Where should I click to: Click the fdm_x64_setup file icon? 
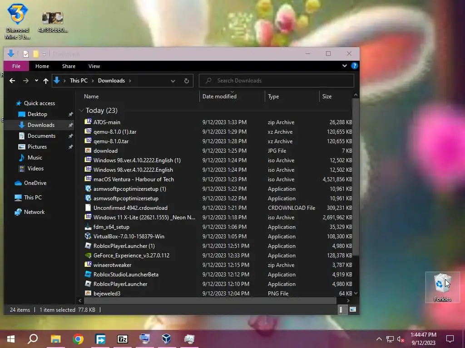click(x=88, y=227)
